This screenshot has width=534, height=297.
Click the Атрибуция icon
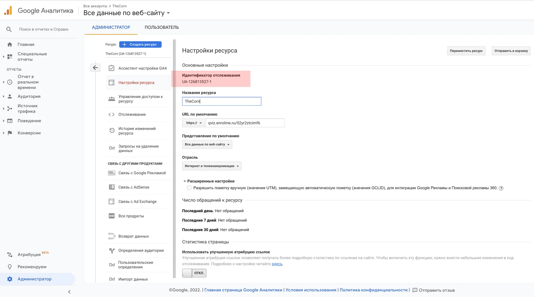tap(10, 254)
